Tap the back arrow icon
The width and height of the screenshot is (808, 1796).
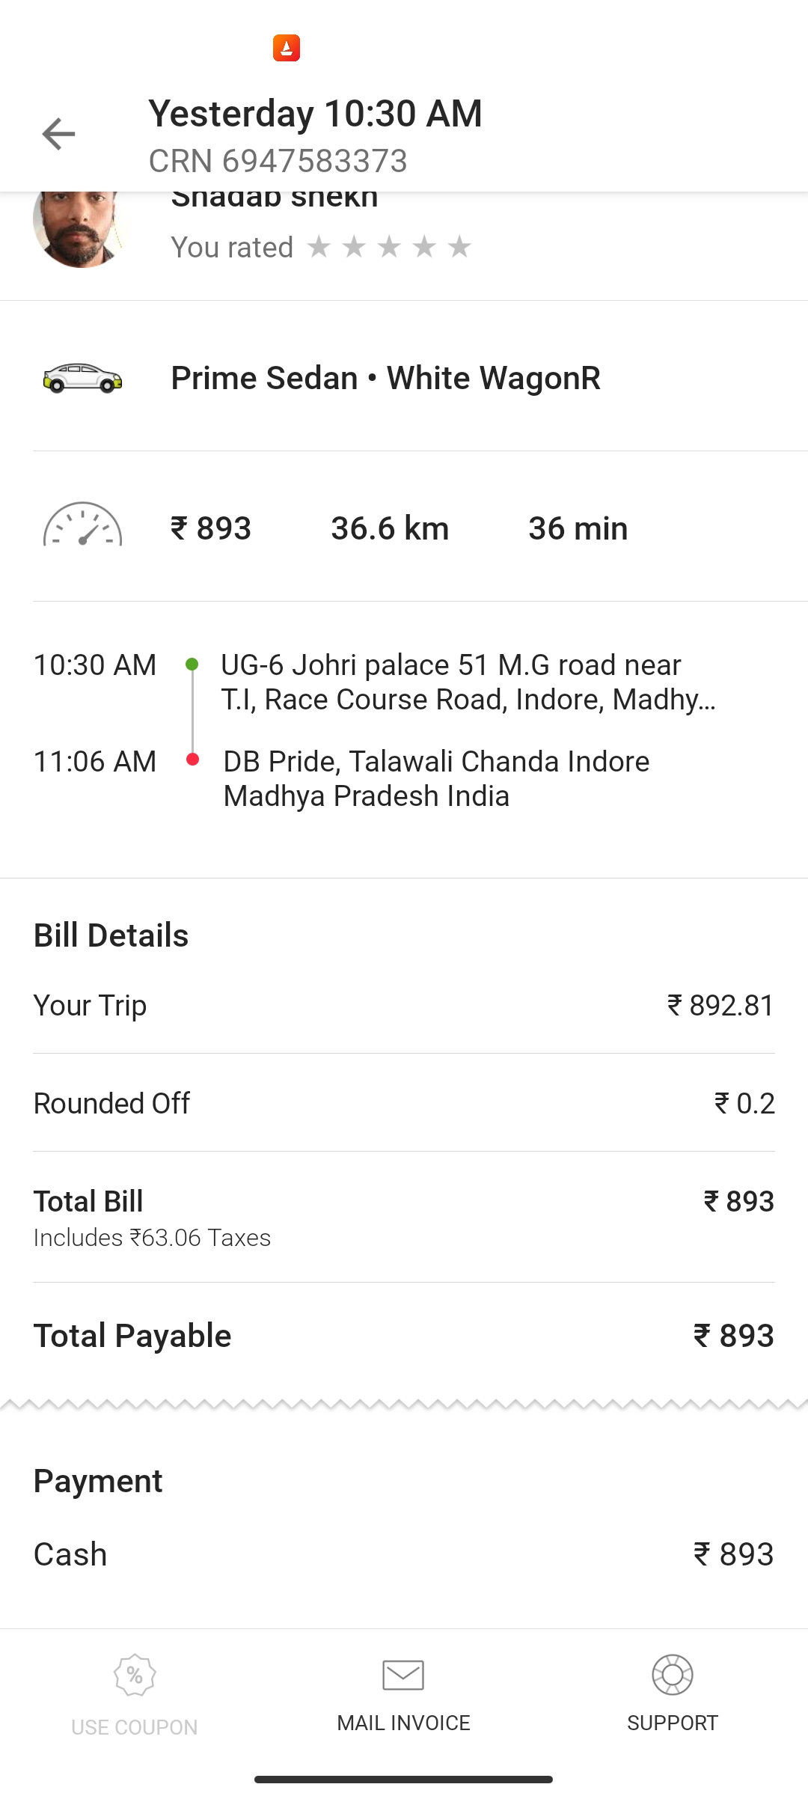(58, 135)
